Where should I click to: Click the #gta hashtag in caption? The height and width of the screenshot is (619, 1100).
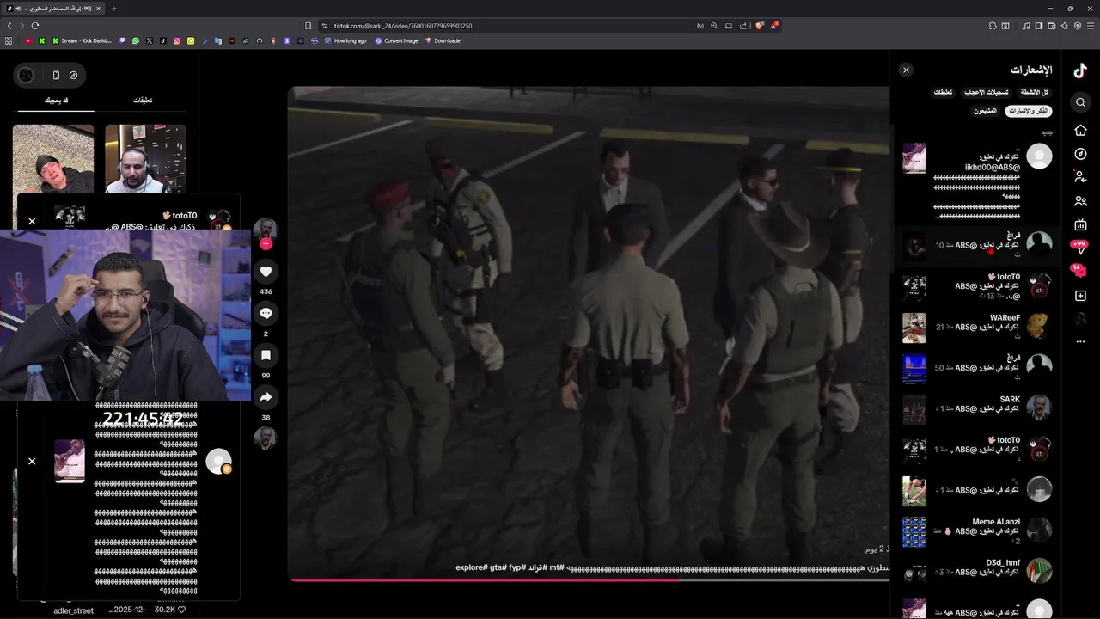point(498,567)
